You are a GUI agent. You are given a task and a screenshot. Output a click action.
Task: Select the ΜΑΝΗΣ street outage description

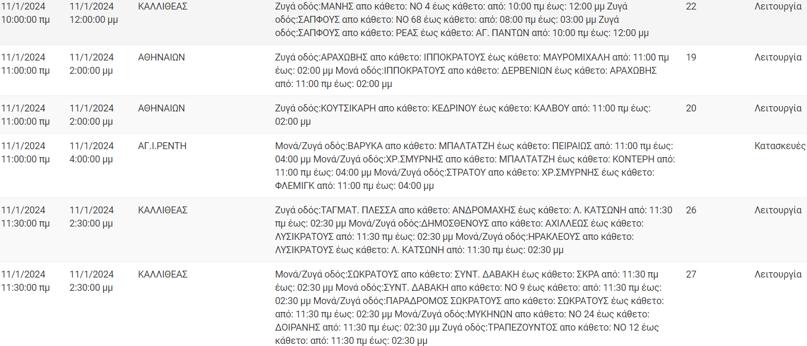point(462,20)
